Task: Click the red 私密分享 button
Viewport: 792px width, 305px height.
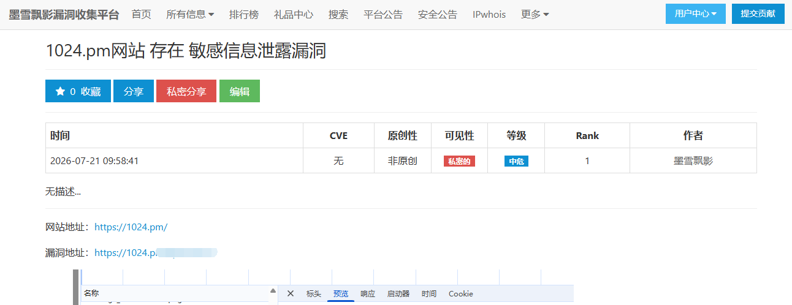Action: click(x=186, y=91)
